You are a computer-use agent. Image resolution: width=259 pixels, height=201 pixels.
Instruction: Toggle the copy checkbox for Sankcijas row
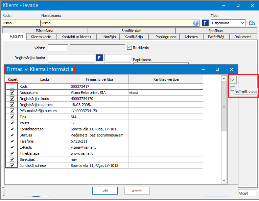[x=12, y=159]
